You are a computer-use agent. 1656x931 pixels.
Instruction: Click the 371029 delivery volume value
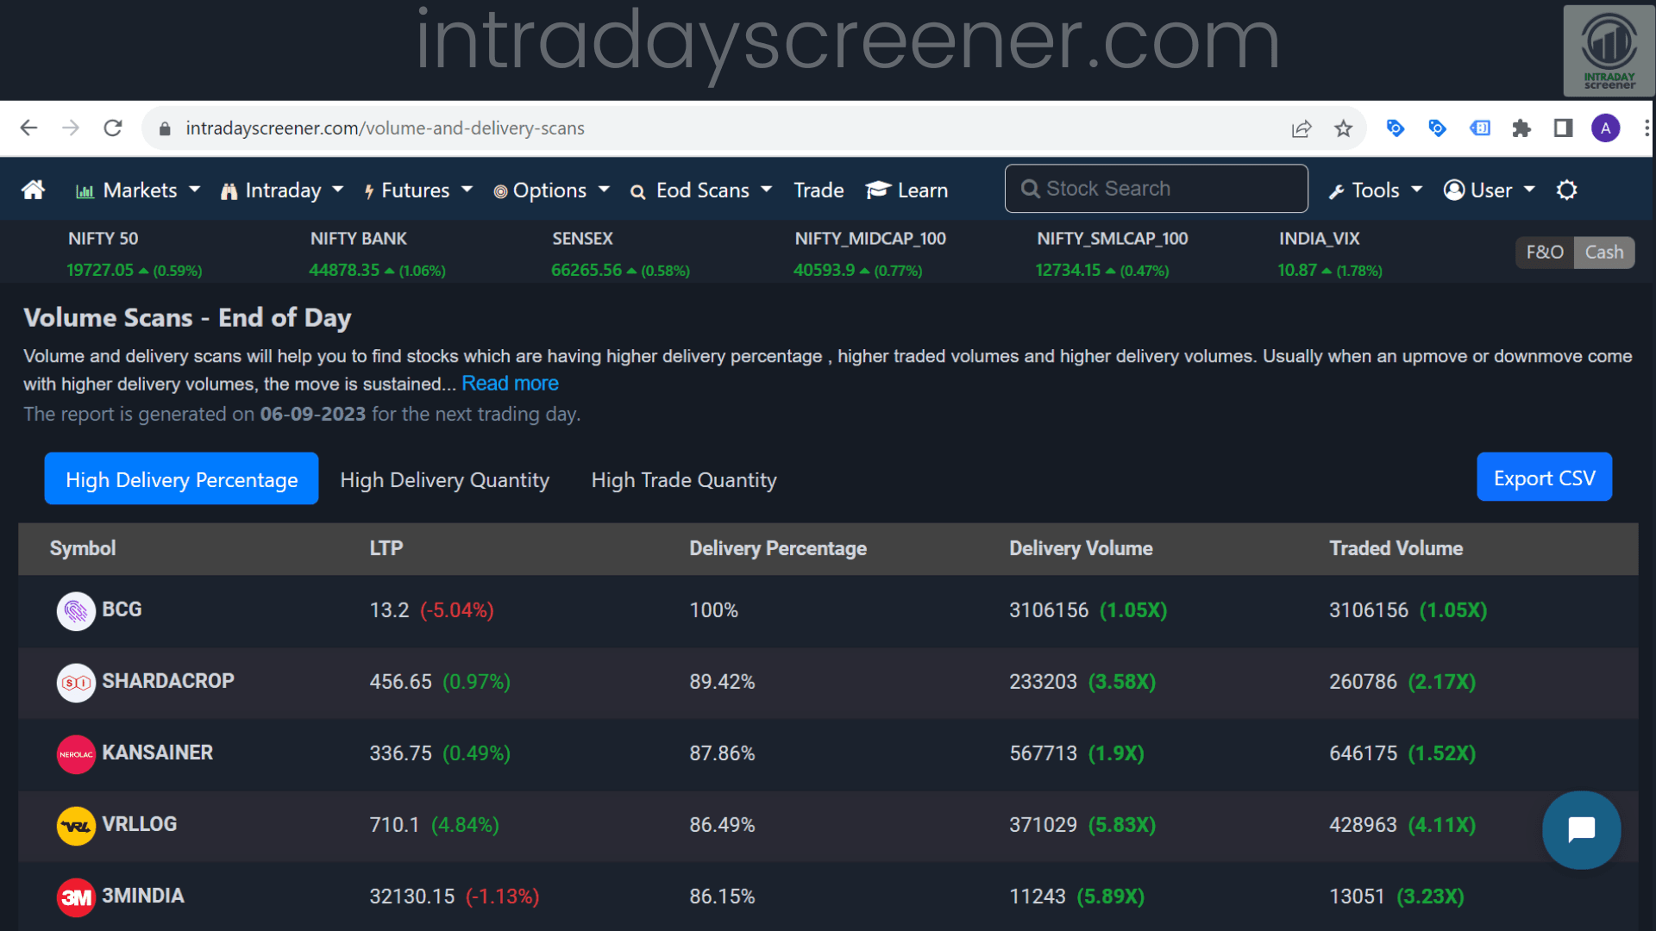click(x=1043, y=825)
